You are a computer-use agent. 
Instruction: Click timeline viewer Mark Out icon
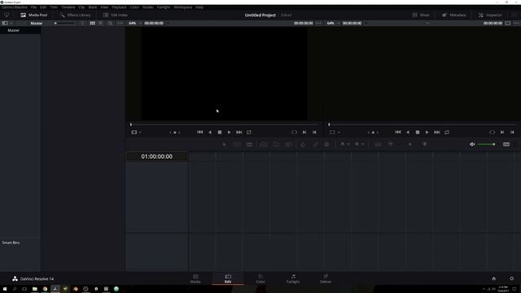pos(512,132)
